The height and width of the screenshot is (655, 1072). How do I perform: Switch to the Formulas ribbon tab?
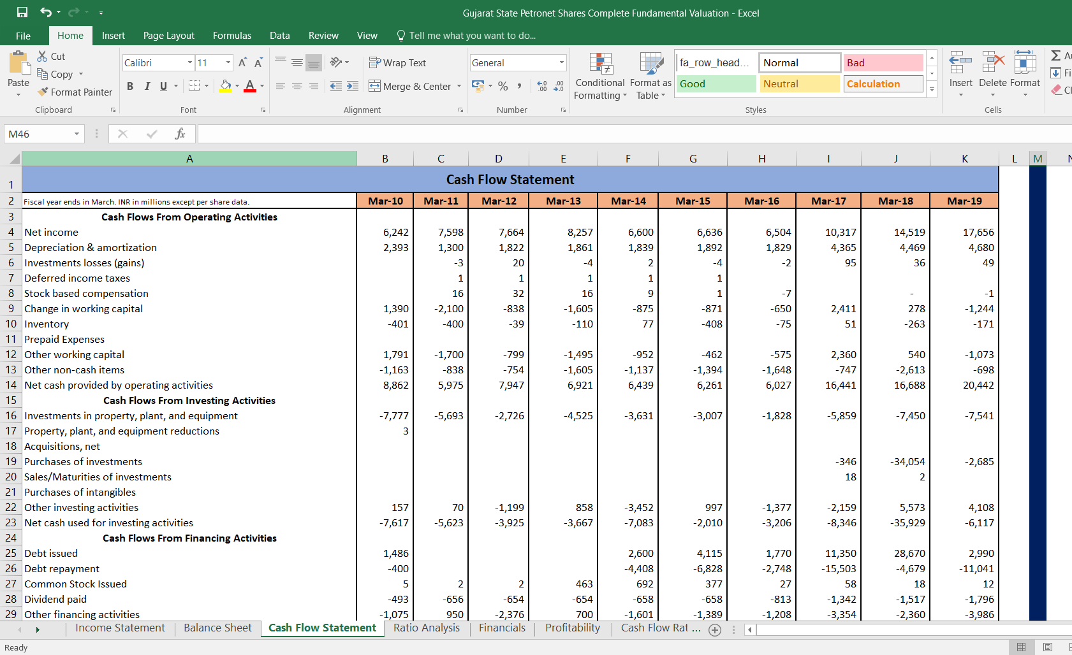click(232, 36)
